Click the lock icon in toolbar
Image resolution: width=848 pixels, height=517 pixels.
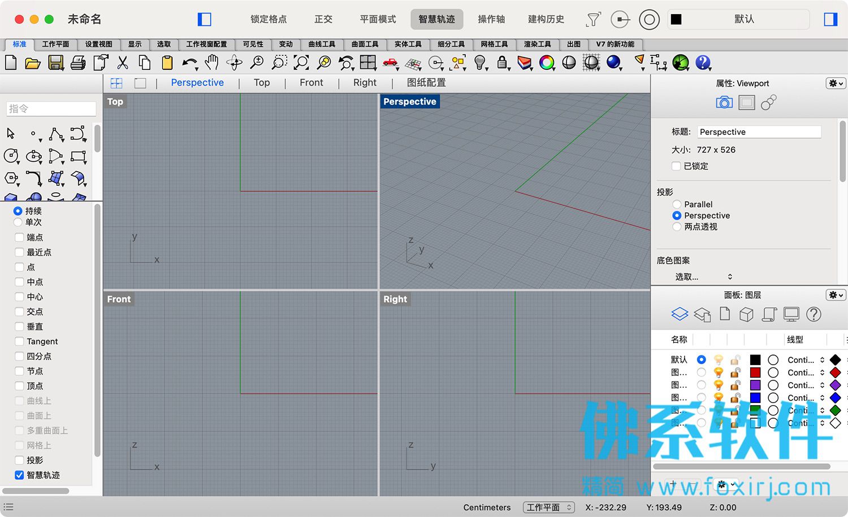point(501,63)
